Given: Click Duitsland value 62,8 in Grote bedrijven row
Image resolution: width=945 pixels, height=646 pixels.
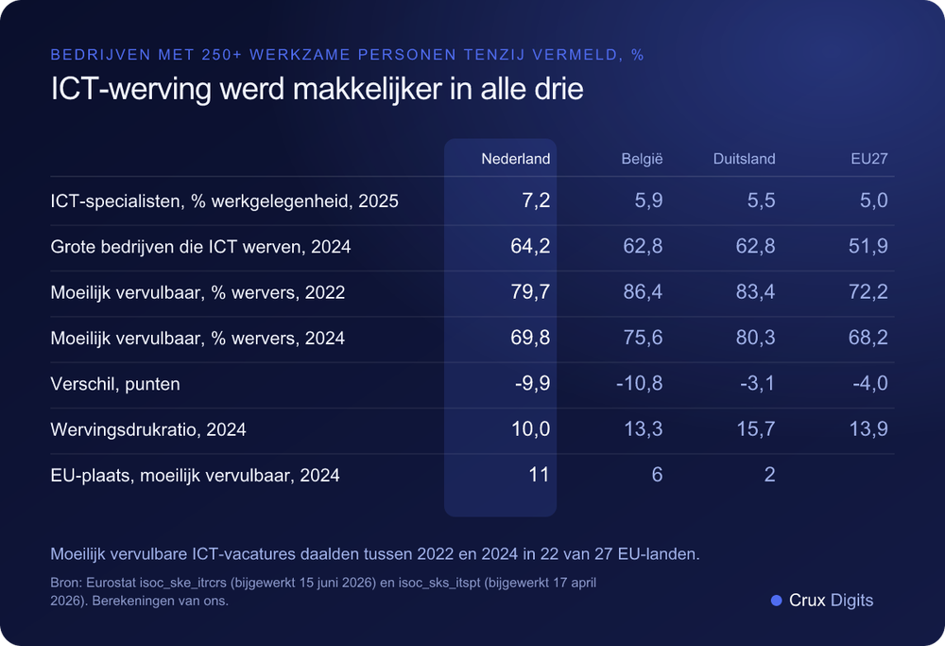Looking at the screenshot, I should click(756, 246).
